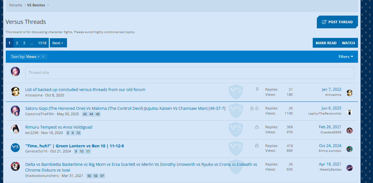The height and width of the screenshot is (183, 373).
Task: Open the Duedate8898 username link
Action: (331, 132)
